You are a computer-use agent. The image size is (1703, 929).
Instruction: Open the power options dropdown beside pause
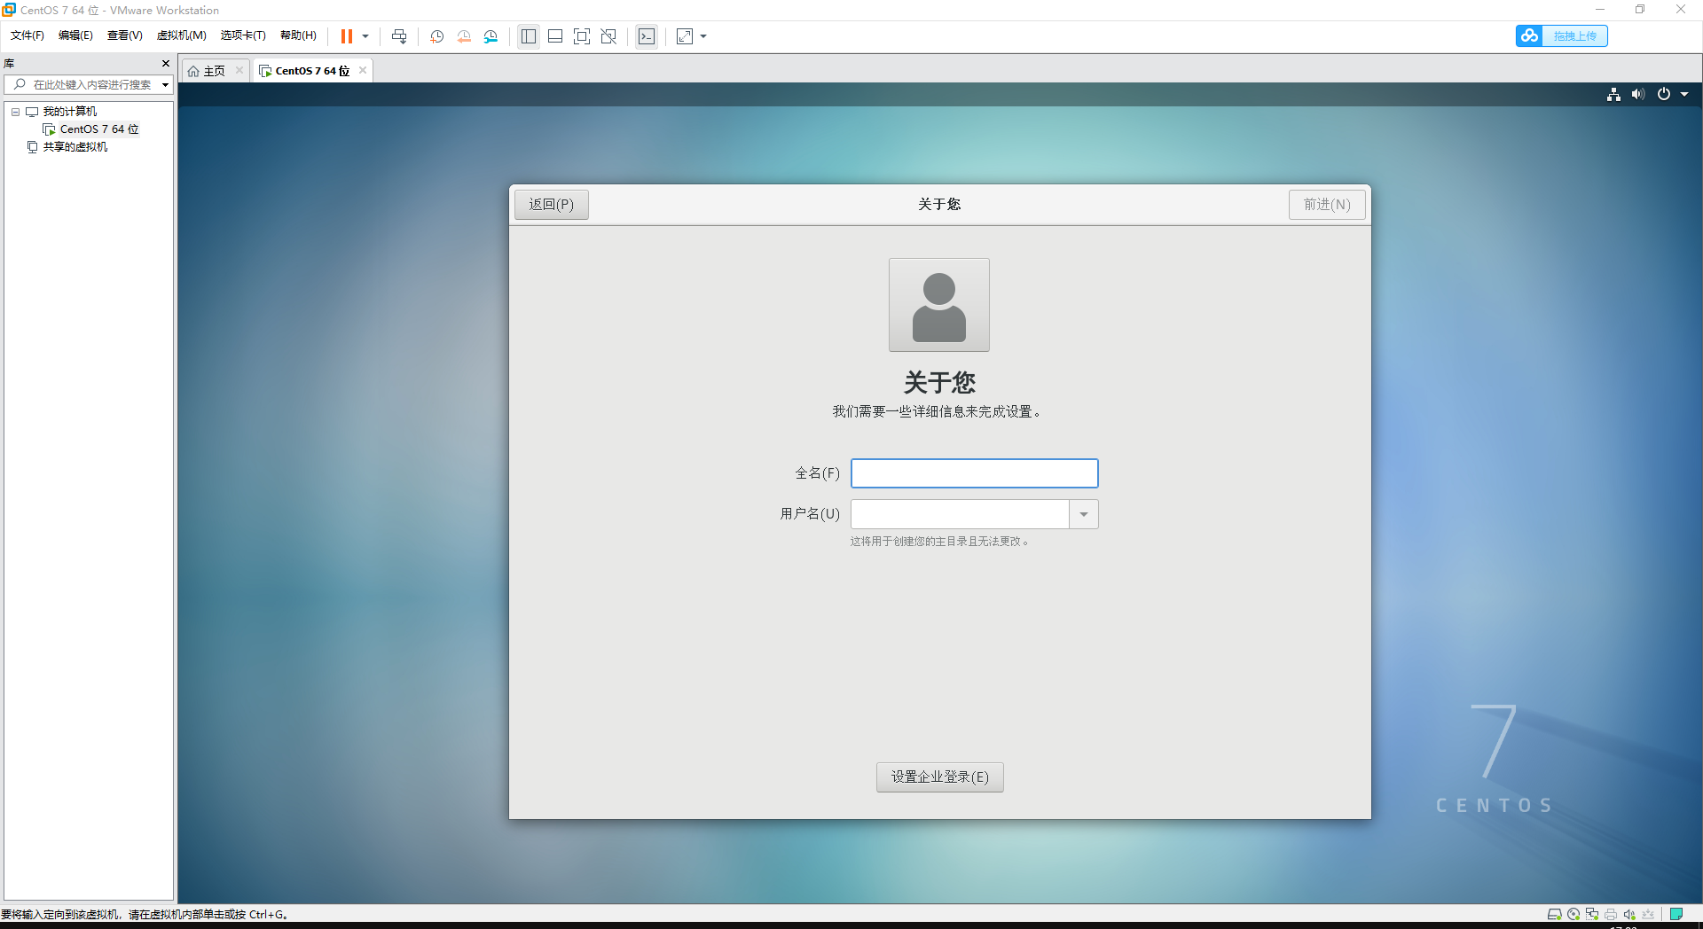365,36
